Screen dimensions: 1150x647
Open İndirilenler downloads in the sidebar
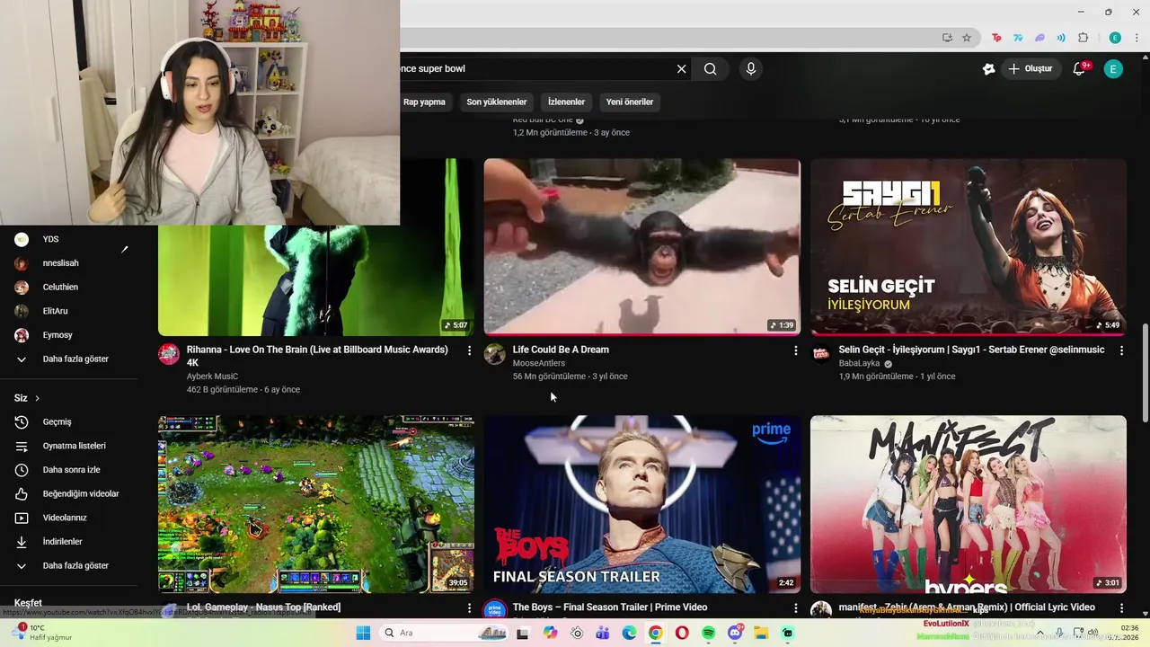pyautogui.click(x=68, y=542)
